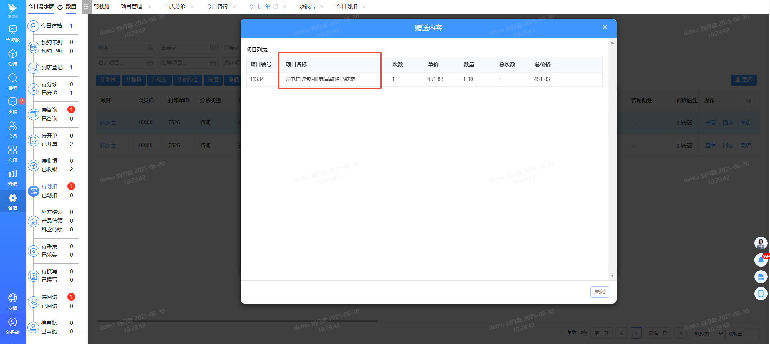Switch to the 收银台 tab
The width and height of the screenshot is (770, 344).
click(x=307, y=7)
